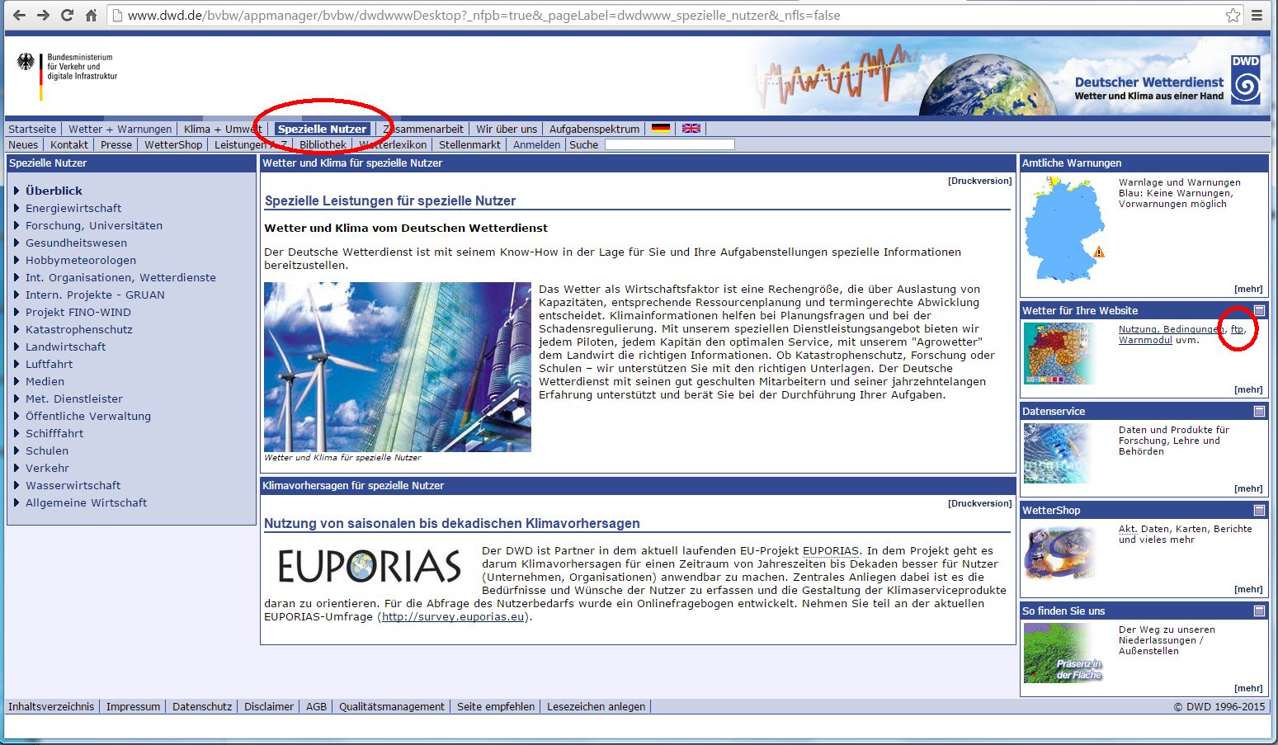Open the Startseite menu item
1278x745 pixels.
tap(32, 129)
